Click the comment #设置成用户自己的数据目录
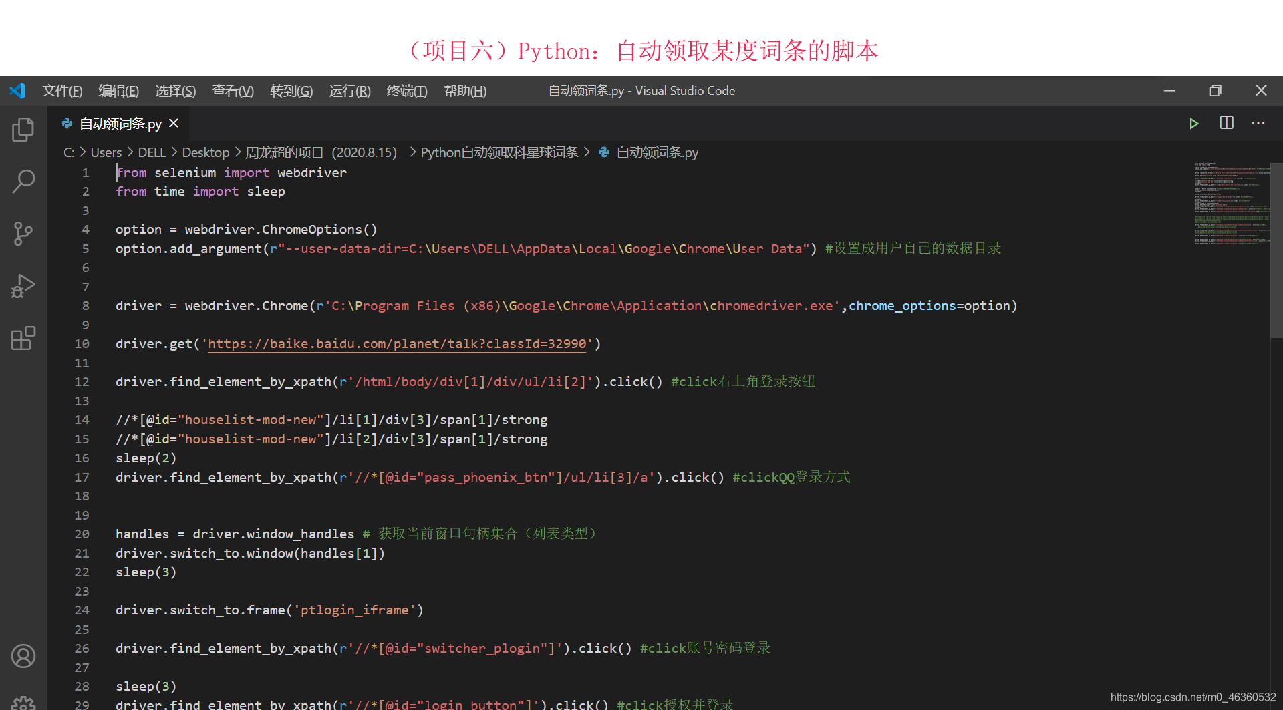This screenshot has height=710, width=1283. click(x=913, y=248)
